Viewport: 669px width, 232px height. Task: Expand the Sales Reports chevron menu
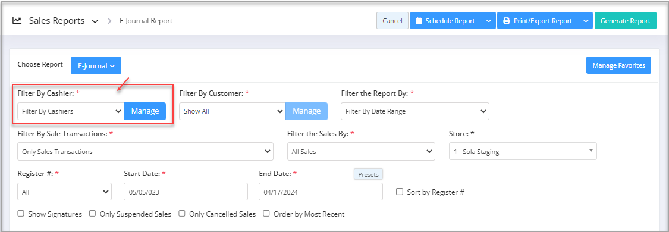(95, 21)
